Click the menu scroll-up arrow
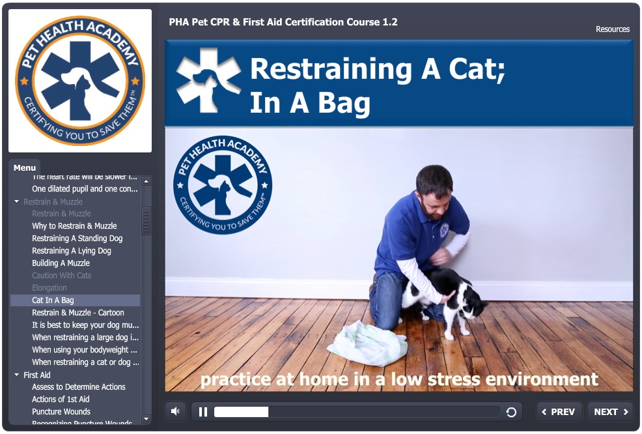This screenshot has height=434, width=642. pos(146,181)
